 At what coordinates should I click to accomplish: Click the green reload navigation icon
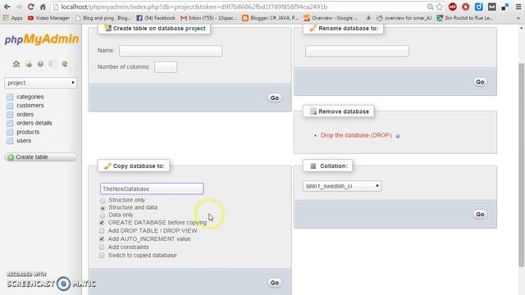pos(65,64)
